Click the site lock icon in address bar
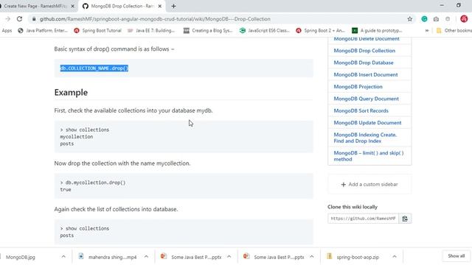The height and width of the screenshot is (265, 472). coord(34,19)
